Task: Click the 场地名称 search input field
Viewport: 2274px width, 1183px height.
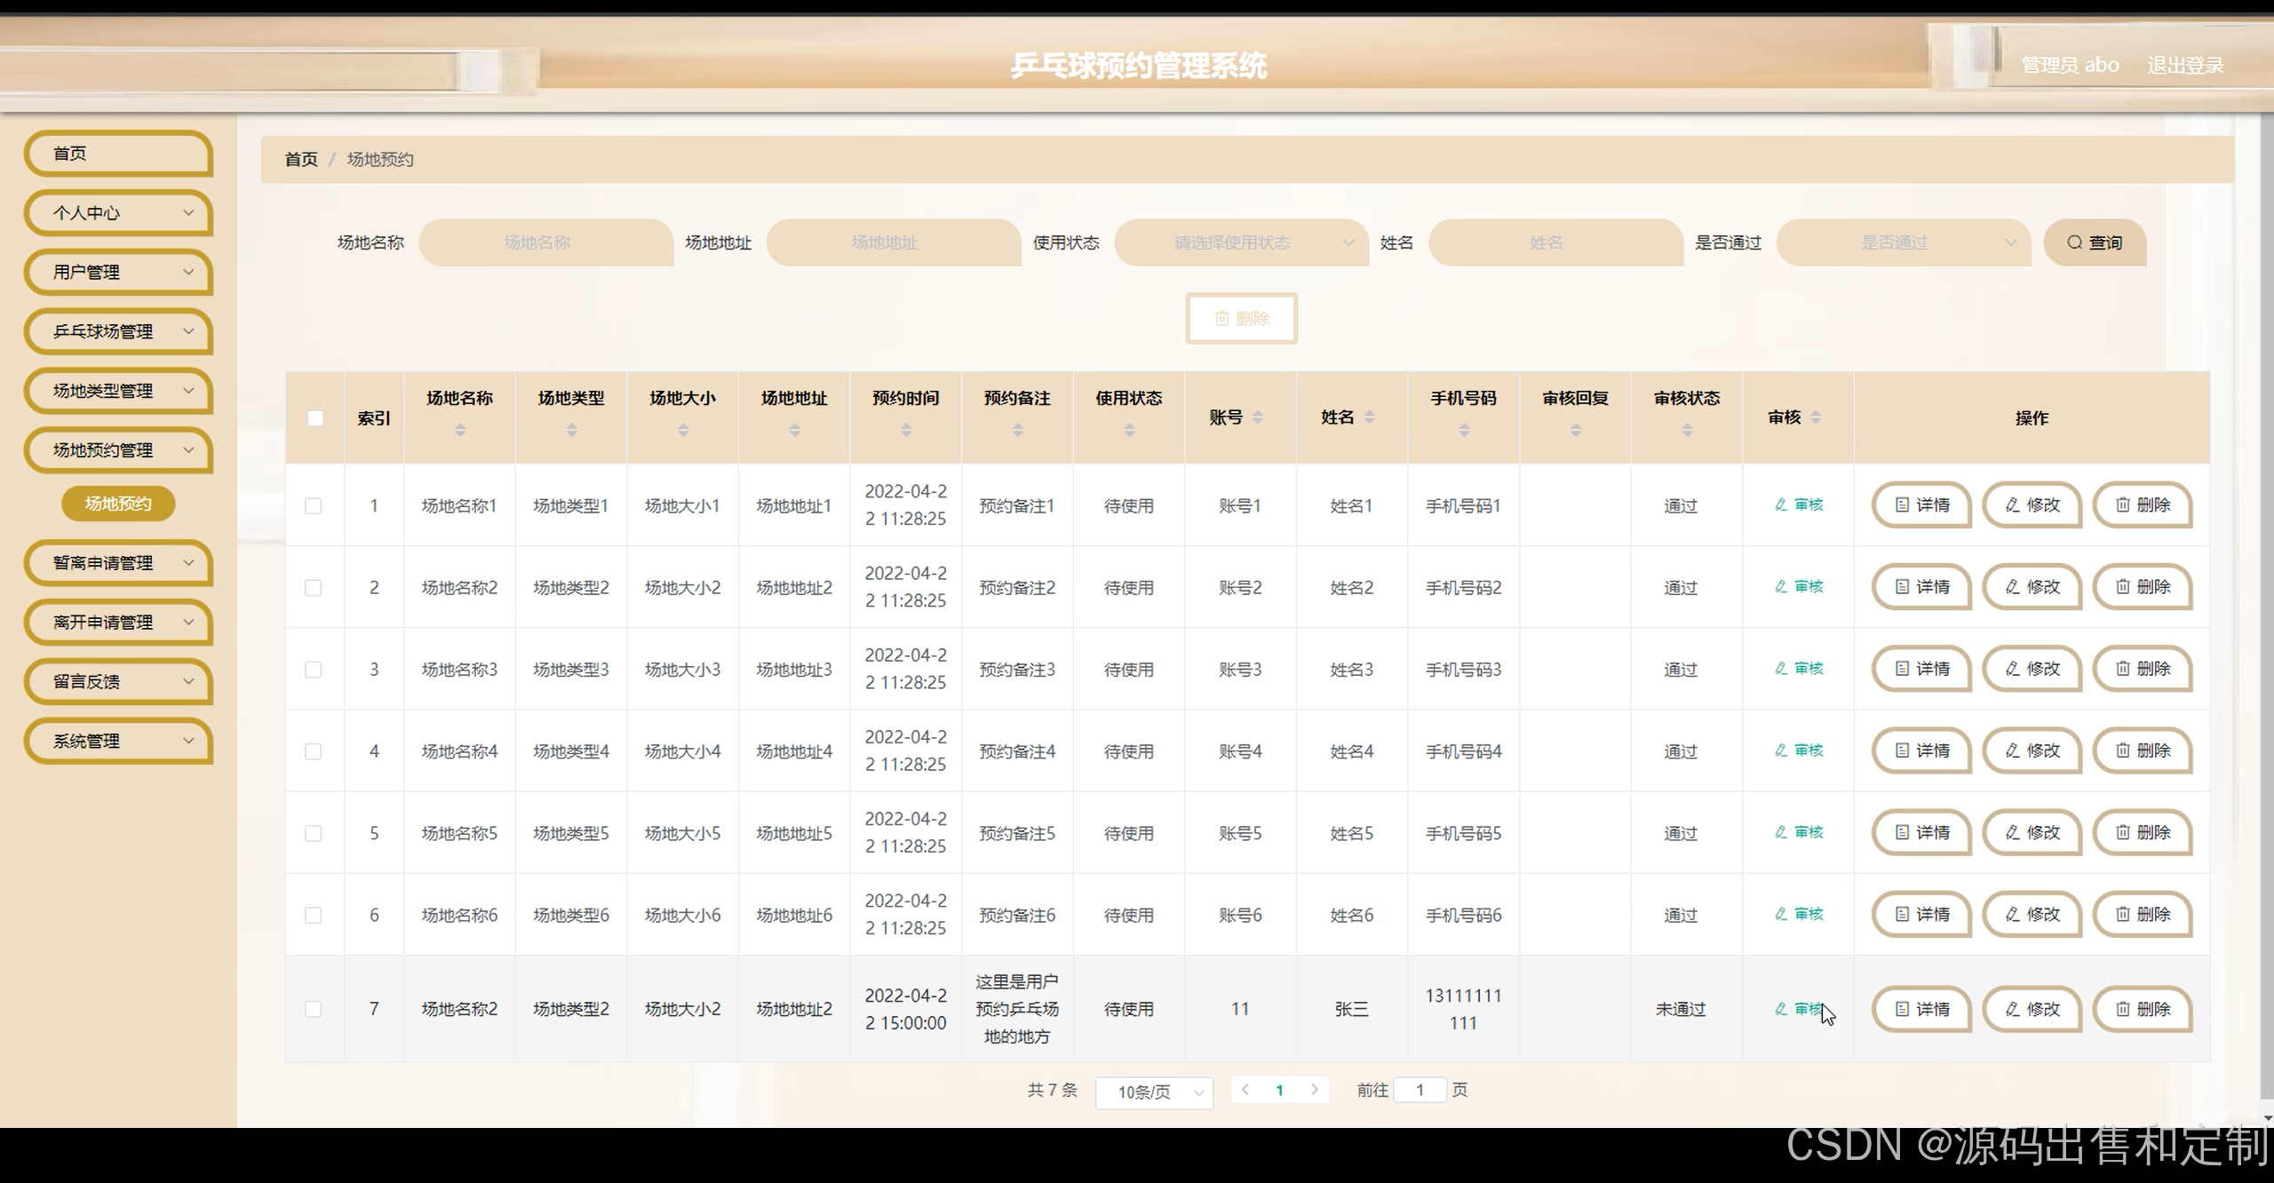Action: click(545, 242)
